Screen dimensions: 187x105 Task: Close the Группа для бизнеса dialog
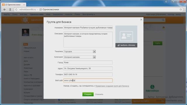[141, 20]
